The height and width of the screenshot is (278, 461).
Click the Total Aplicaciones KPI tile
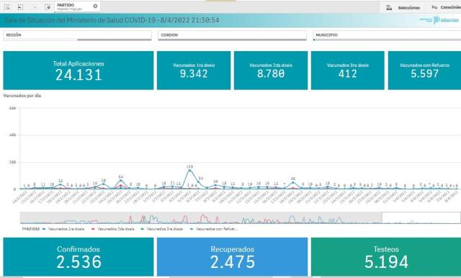pyautogui.click(x=79, y=71)
